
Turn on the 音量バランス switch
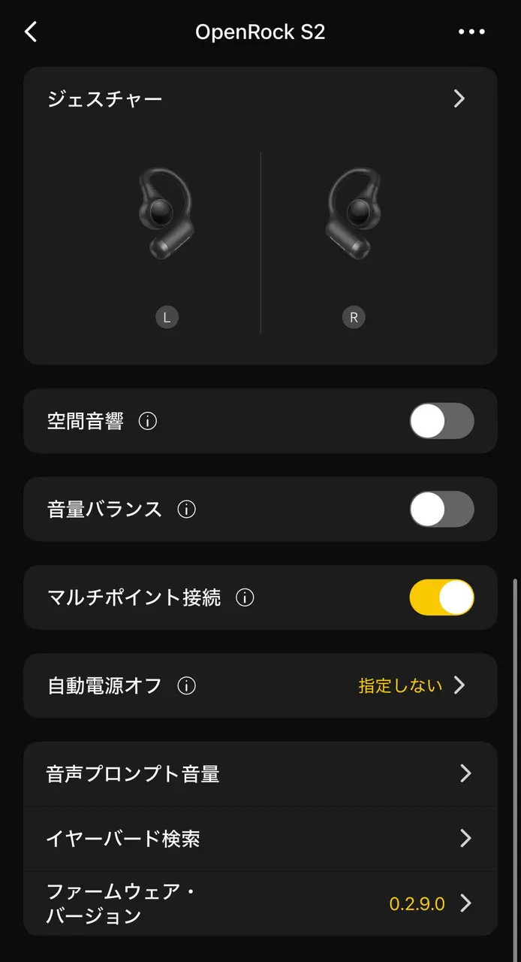click(x=441, y=510)
